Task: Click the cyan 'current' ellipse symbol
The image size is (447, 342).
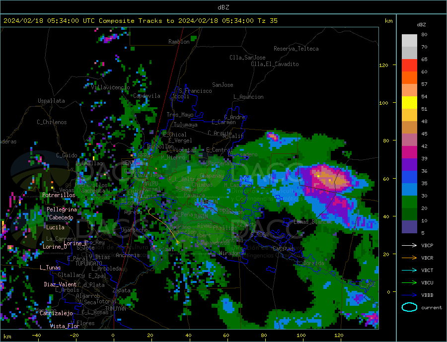Action: pyautogui.click(x=409, y=307)
